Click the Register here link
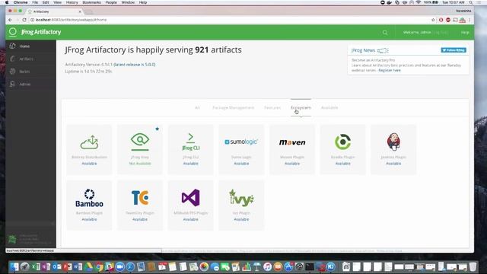 [390, 71]
